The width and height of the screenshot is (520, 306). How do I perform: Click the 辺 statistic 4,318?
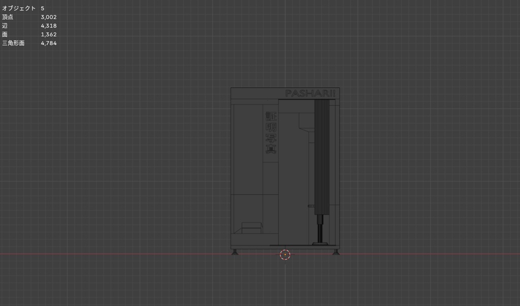49,25
